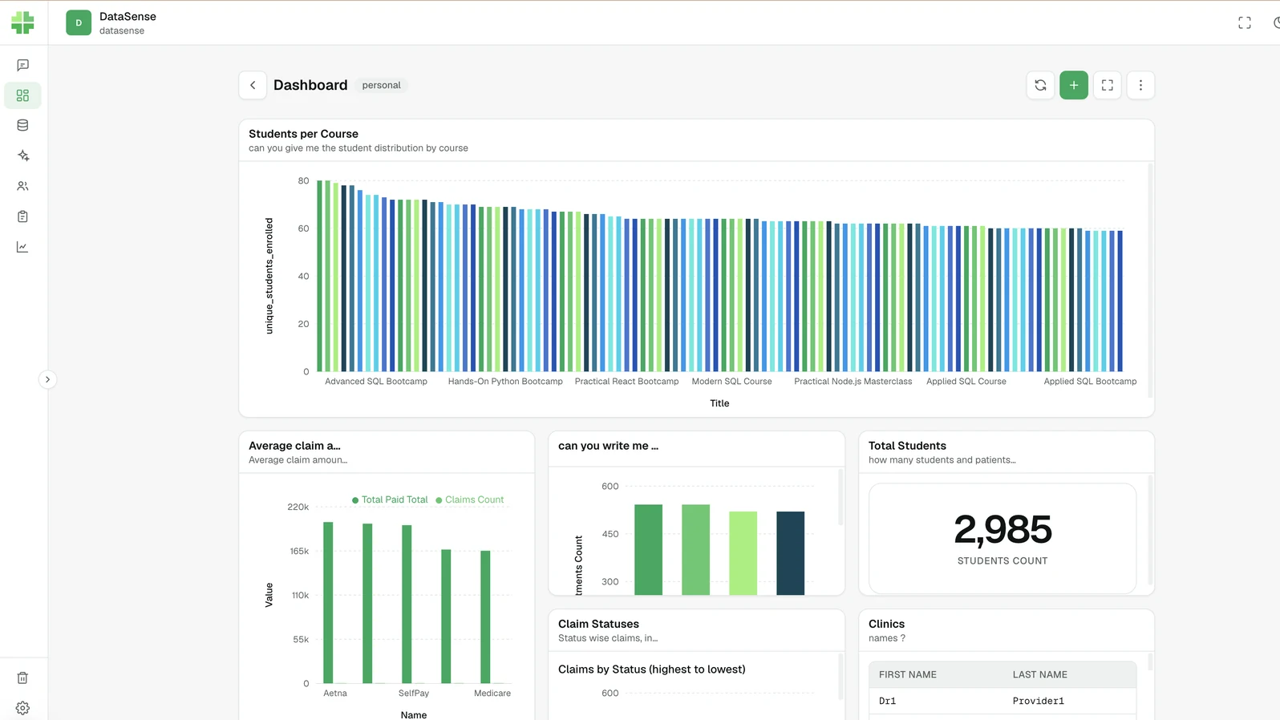Click the 'Practical Node.js Masterclass' axis label
Screen dimensions: 1280x720
click(x=853, y=382)
